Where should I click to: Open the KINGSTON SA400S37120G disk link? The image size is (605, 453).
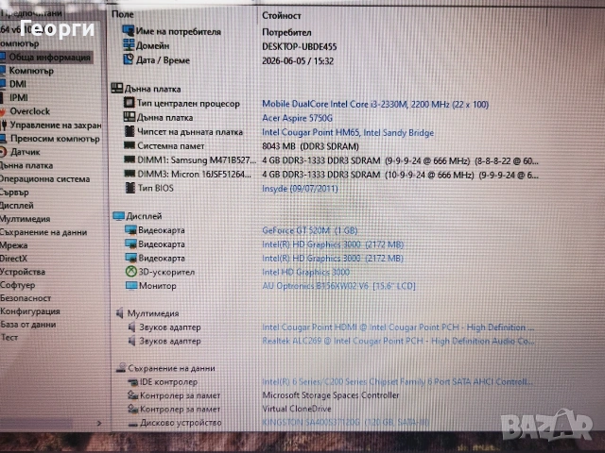(x=345, y=423)
